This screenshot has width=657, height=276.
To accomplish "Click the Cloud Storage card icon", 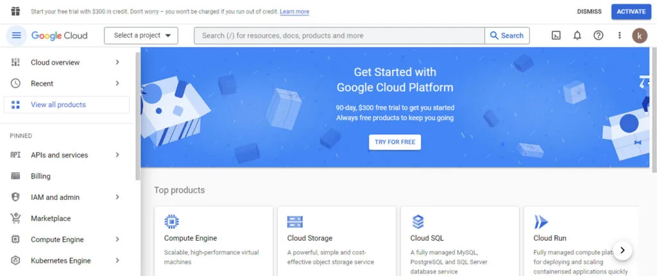I will point(295,222).
